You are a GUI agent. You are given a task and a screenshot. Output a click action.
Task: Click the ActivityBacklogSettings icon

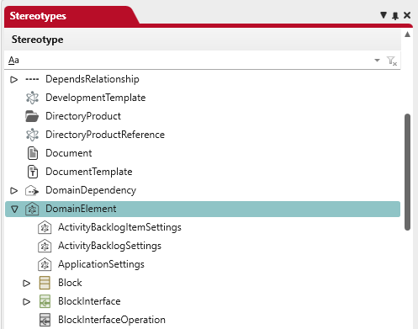tap(45, 246)
